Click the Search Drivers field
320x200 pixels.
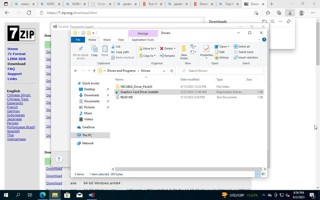(x=221, y=71)
